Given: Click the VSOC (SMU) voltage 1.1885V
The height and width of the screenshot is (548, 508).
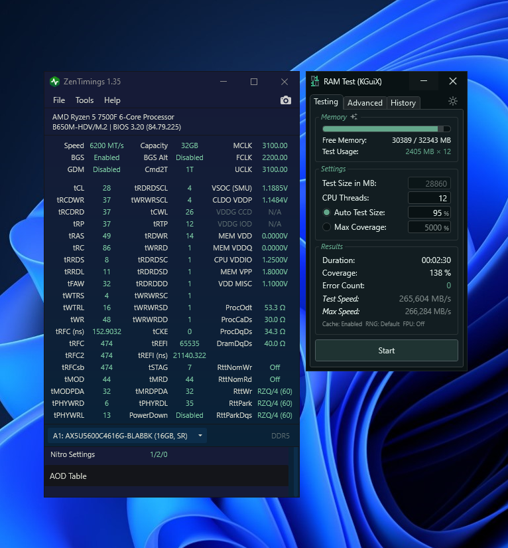Looking at the screenshot, I should (275, 188).
